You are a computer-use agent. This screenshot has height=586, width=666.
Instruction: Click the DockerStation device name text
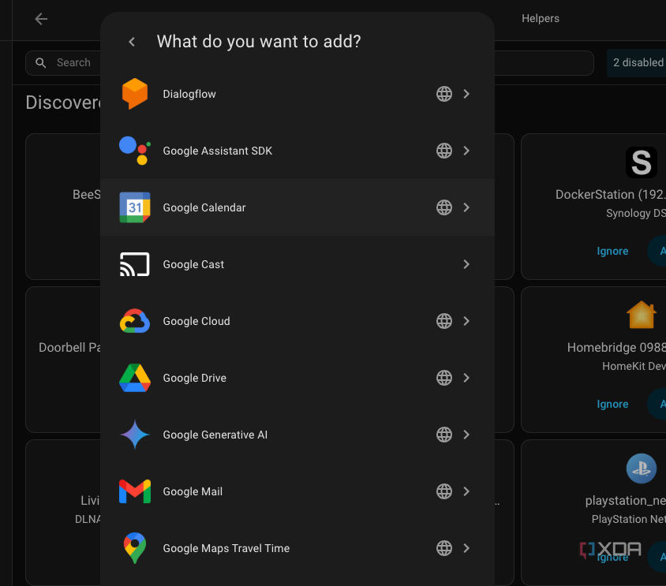click(610, 195)
